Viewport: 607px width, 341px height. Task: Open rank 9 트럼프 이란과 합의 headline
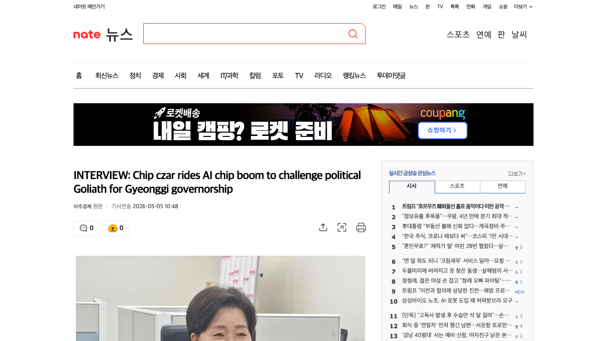[x=456, y=291]
